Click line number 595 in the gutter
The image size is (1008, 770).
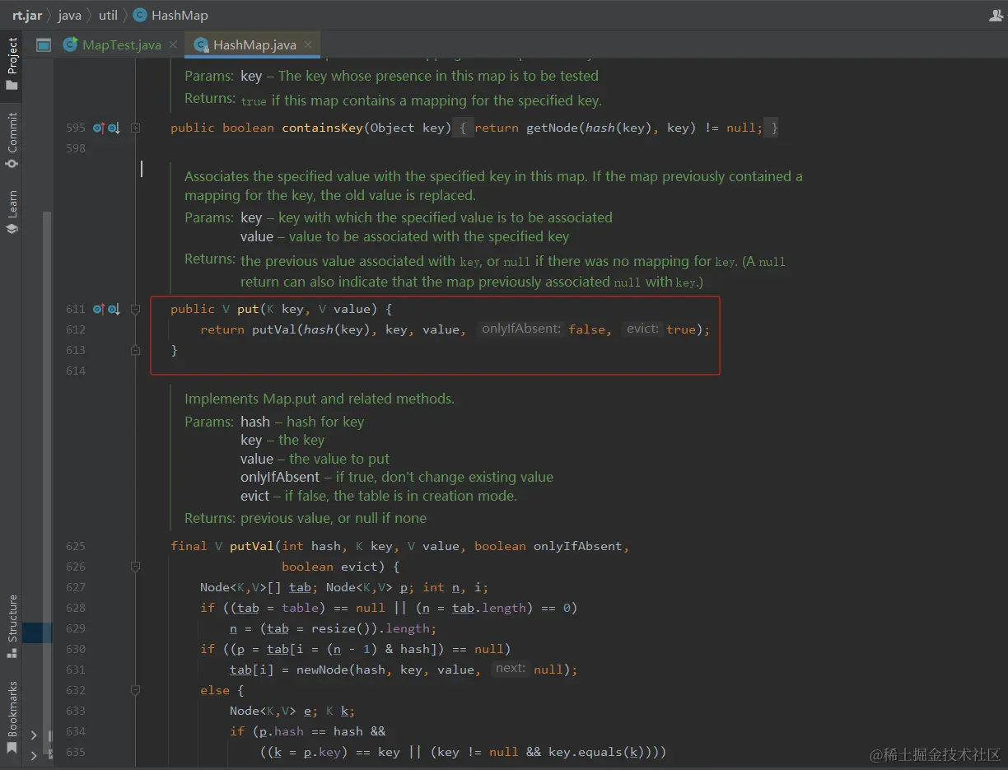75,128
